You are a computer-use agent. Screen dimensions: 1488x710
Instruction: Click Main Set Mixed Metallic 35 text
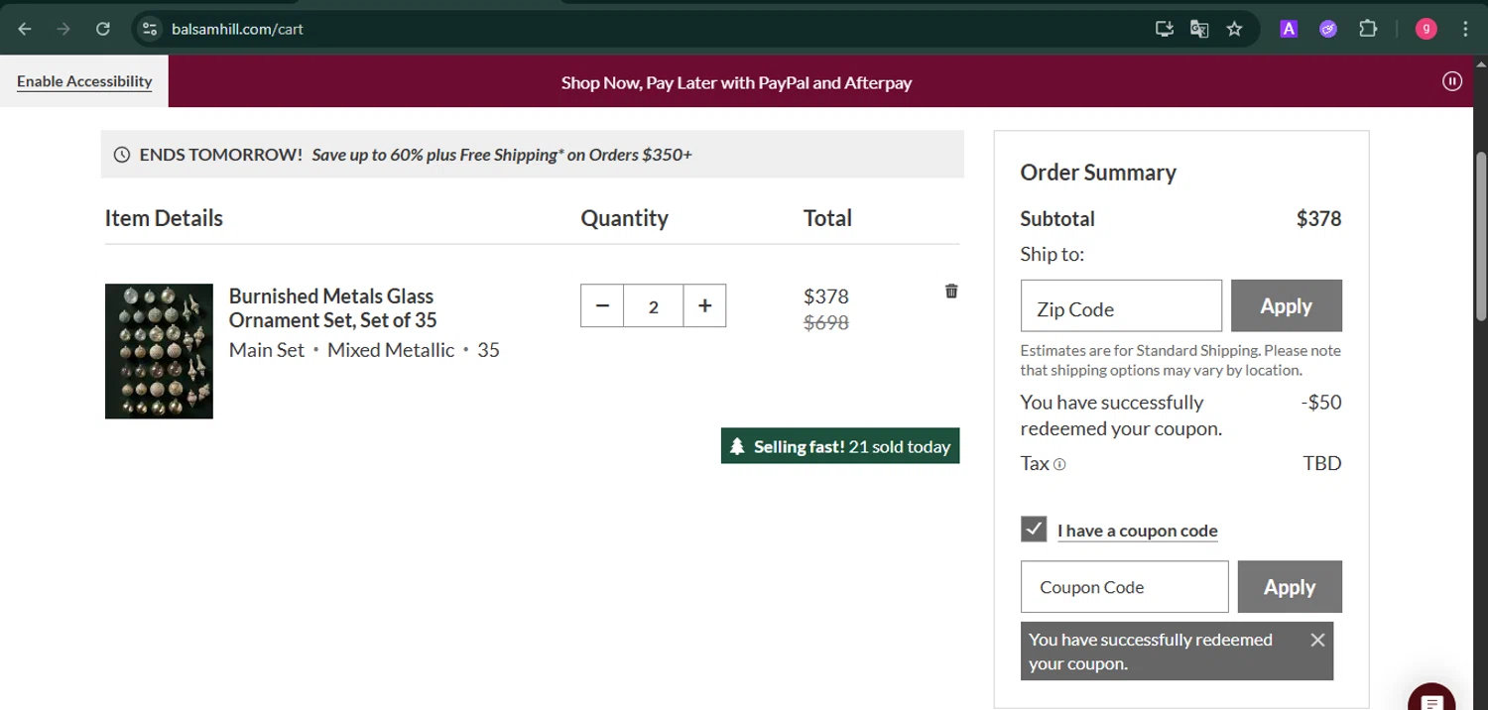(364, 350)
